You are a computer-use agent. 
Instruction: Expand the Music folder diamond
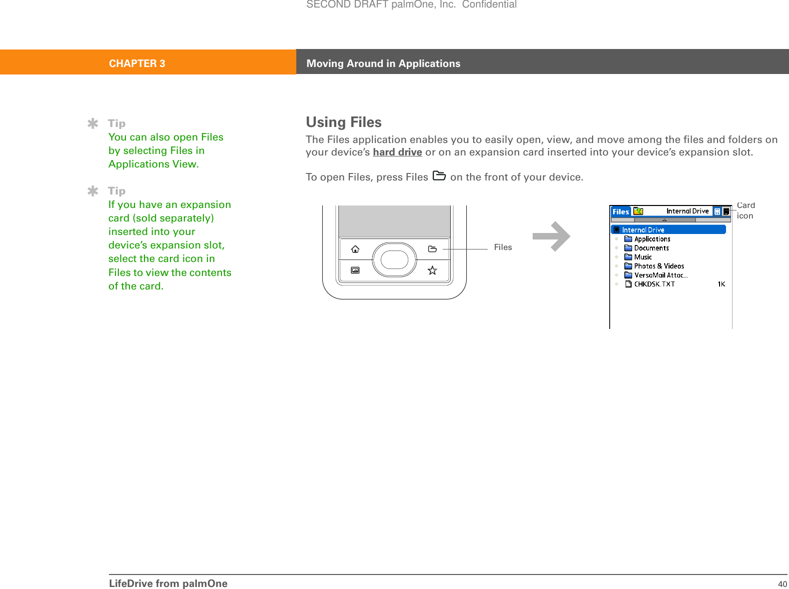617,257
